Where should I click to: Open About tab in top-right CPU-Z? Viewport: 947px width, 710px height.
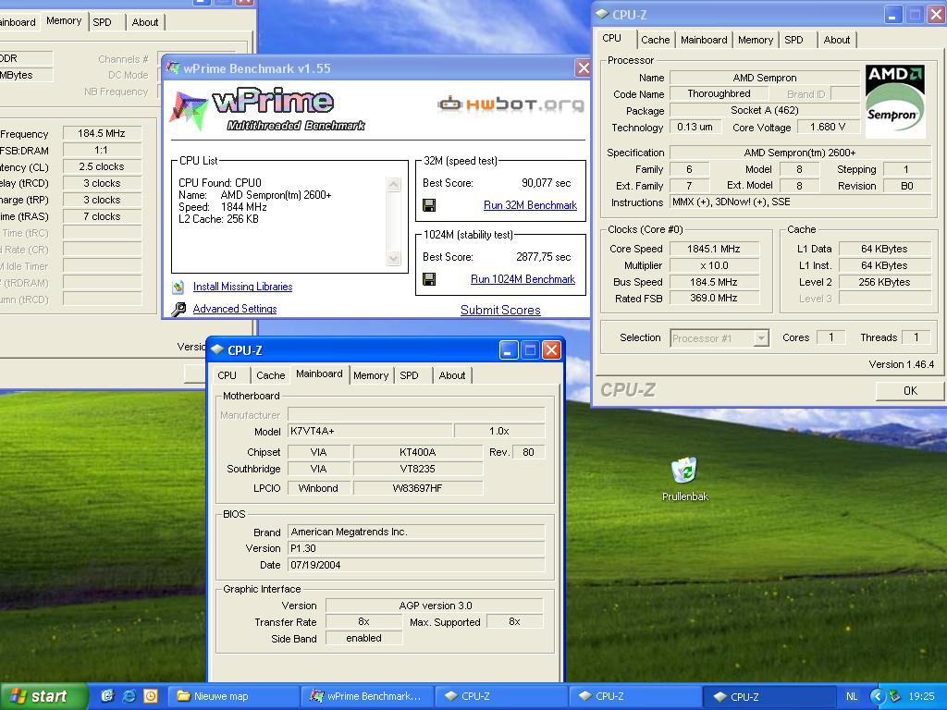836,40
